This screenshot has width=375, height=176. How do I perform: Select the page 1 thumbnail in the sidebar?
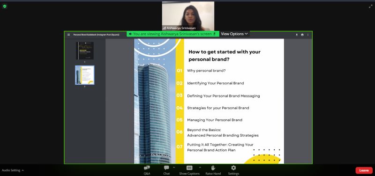click(x=85, y=51)
